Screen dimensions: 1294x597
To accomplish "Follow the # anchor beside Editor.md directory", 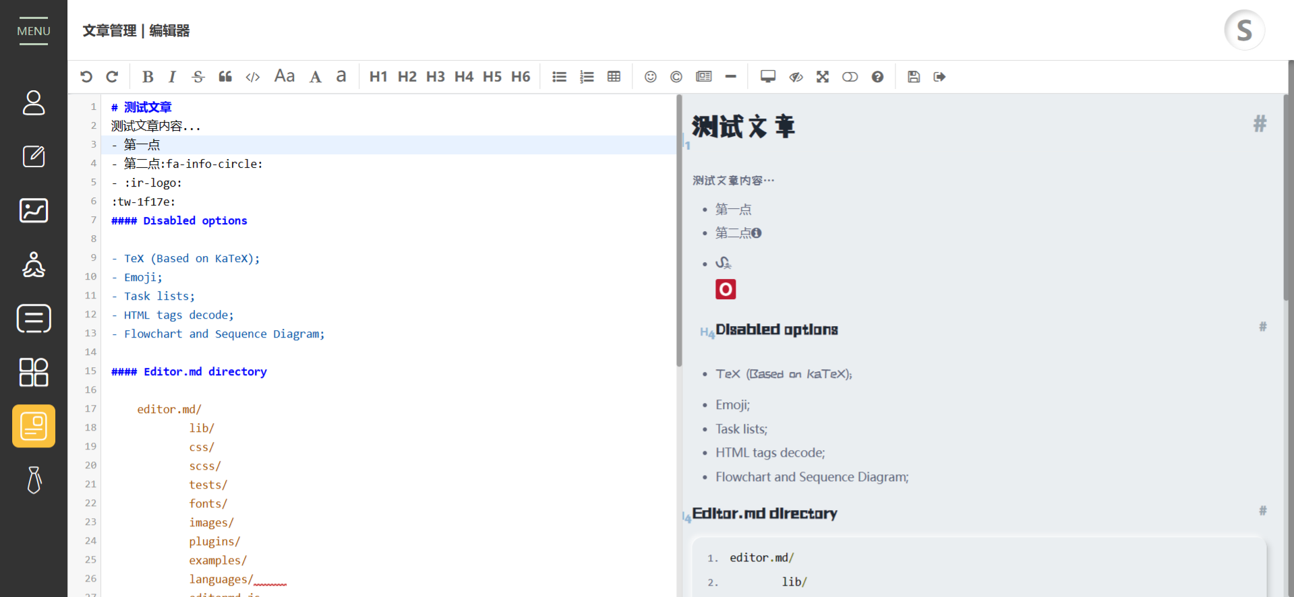I will pyautogui.click(x=1262, y=511).
